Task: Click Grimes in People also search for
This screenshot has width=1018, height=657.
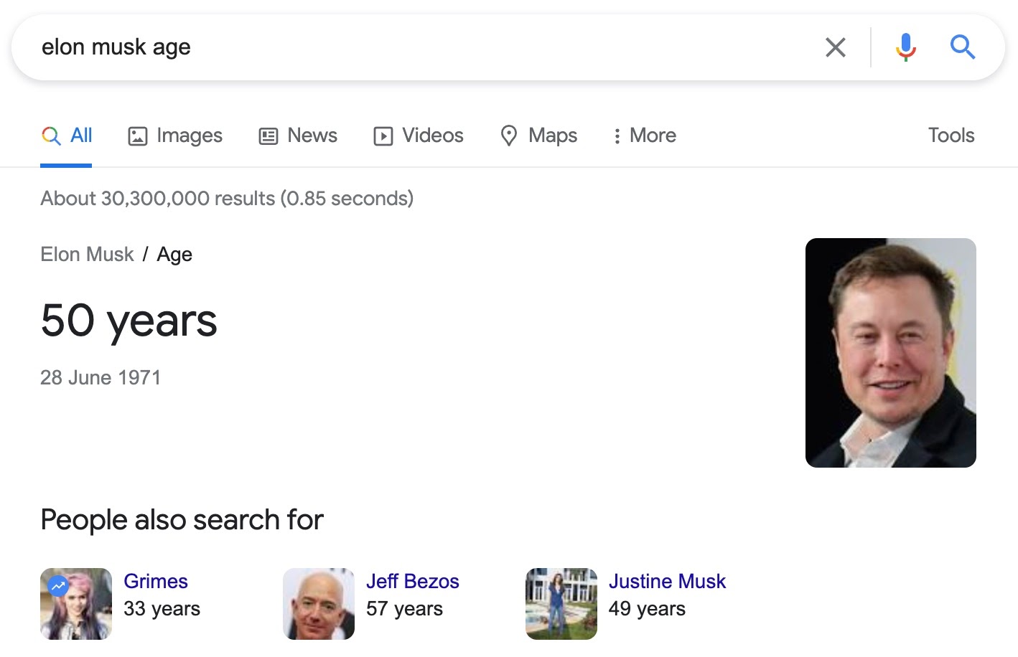Action: [156, 582]
